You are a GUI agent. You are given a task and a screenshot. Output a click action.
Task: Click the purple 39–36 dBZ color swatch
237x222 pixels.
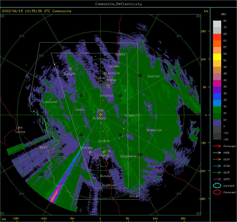tap(217, 90)
